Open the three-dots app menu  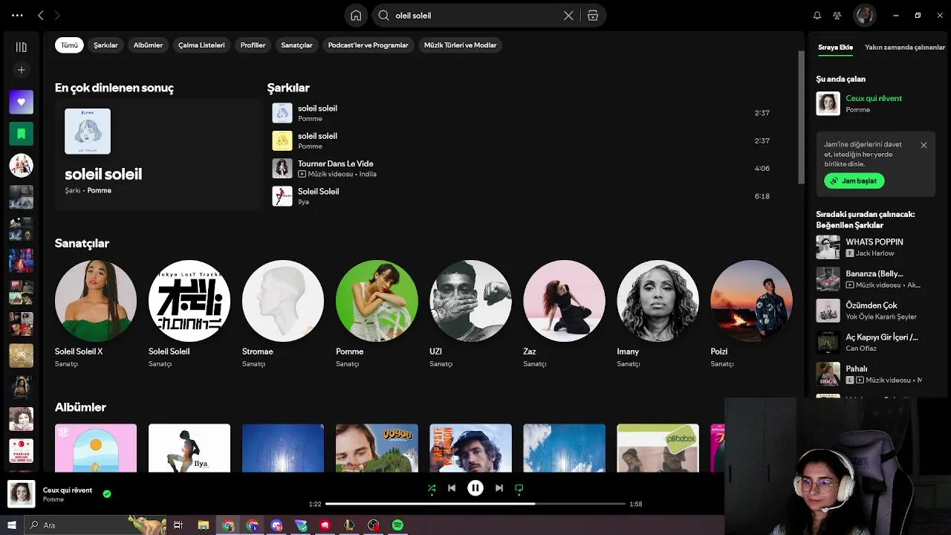click(17, 15)
